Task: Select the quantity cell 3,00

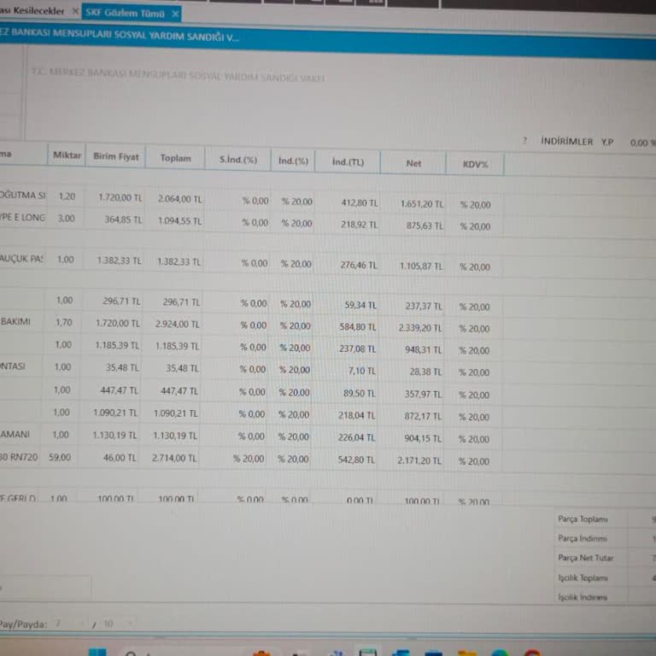Action: 66,219
